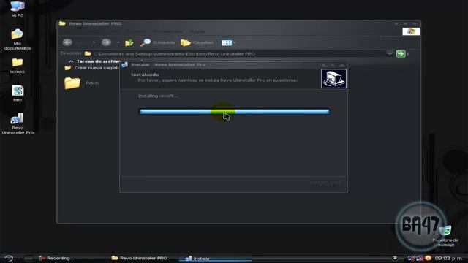Click the Windows flag logo in Explorer

411,31
